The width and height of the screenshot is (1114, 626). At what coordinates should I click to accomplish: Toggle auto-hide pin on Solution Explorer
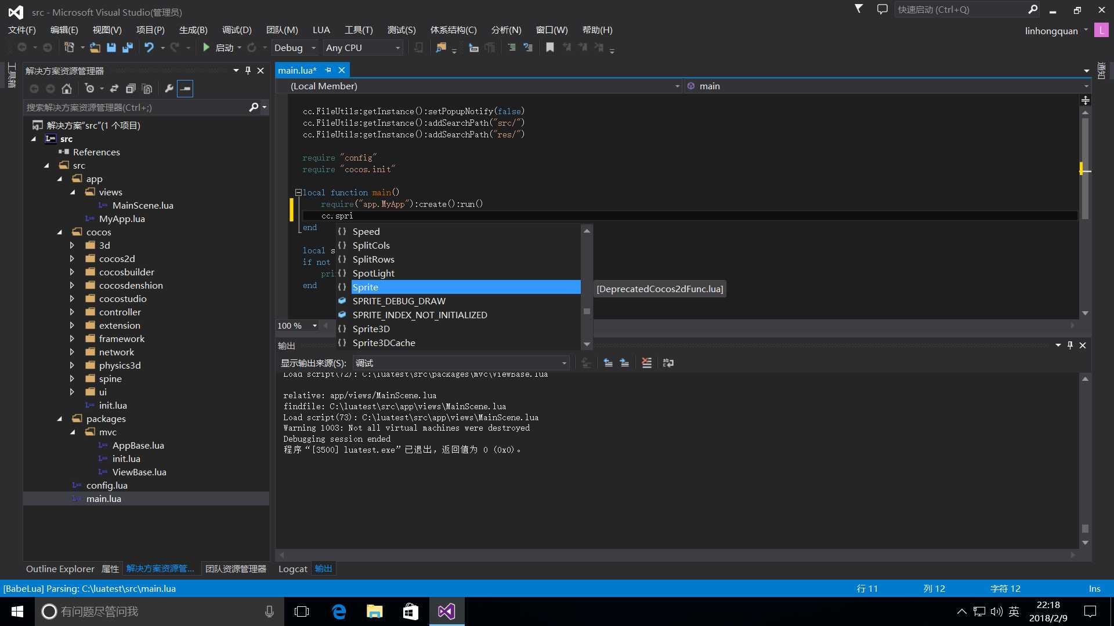click(248, 70)
